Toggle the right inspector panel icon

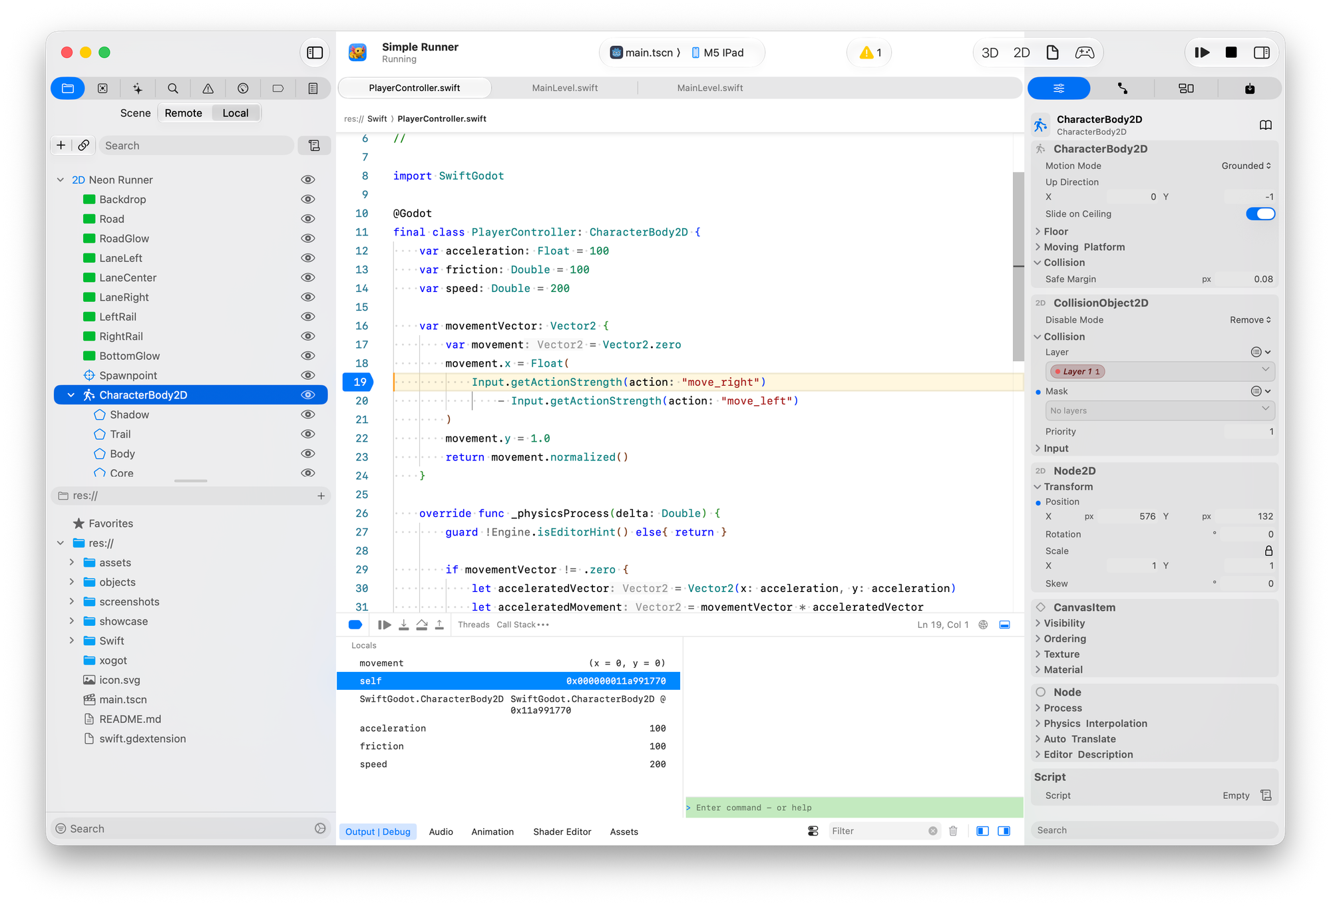(1262, 53)
